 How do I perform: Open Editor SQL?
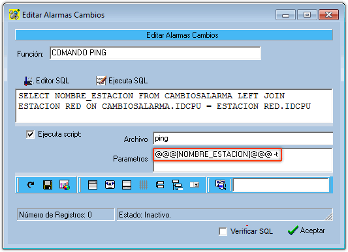pos(46,81)
